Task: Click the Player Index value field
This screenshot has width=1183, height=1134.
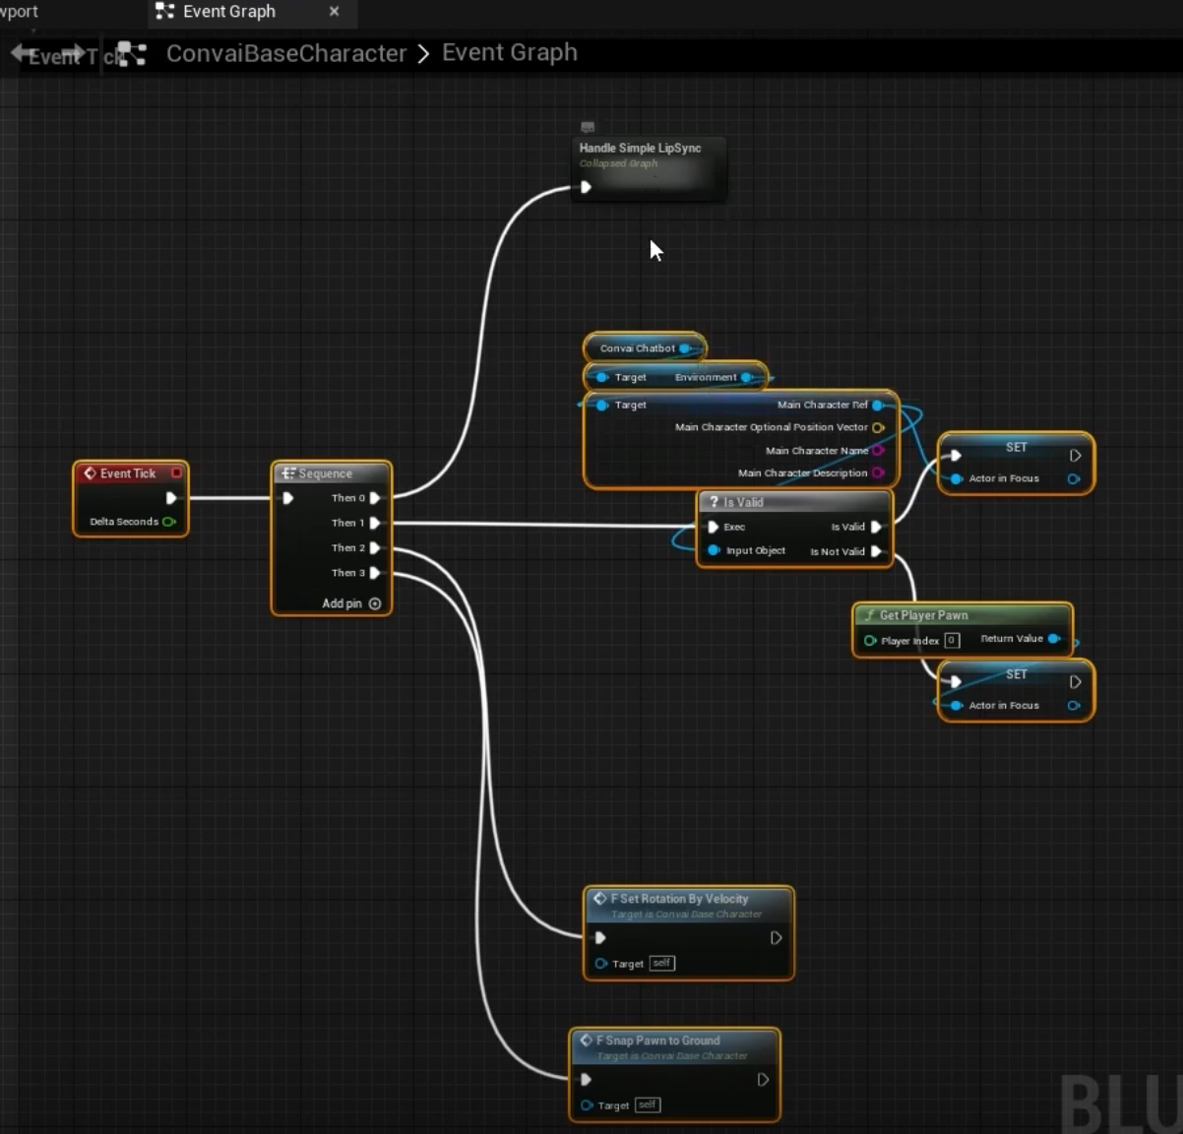Action: pos(951,641)
